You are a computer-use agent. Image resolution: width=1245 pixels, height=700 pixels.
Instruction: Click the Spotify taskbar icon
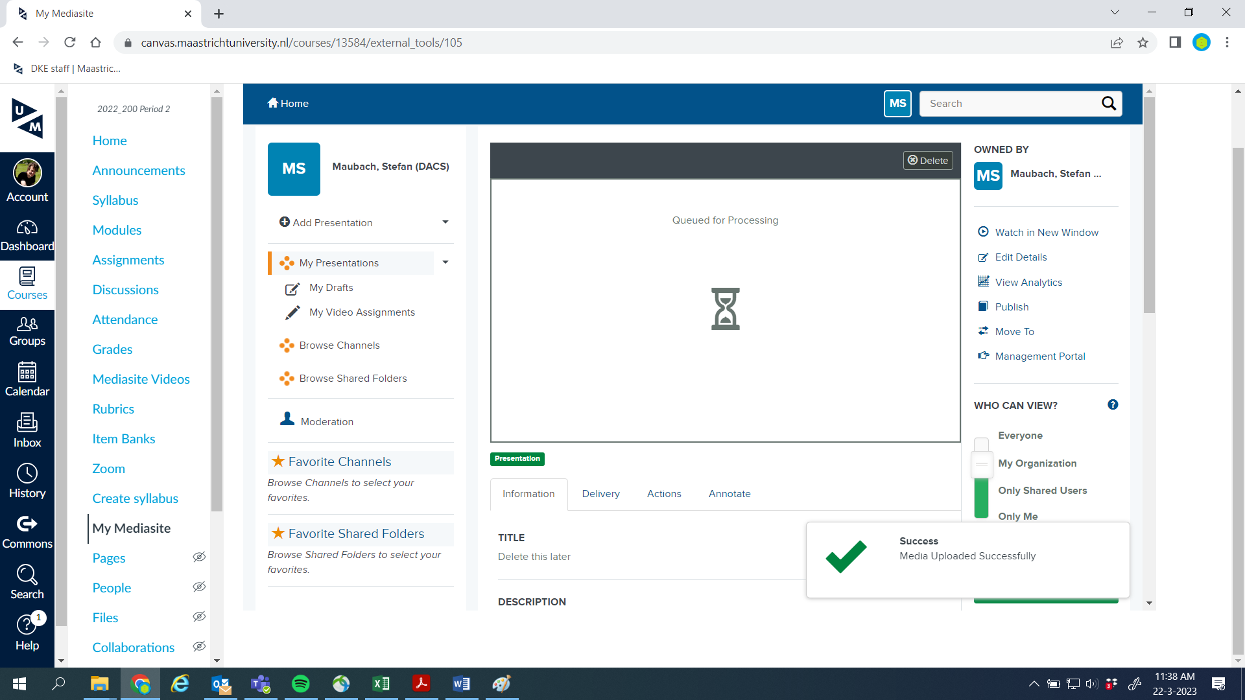303,683
